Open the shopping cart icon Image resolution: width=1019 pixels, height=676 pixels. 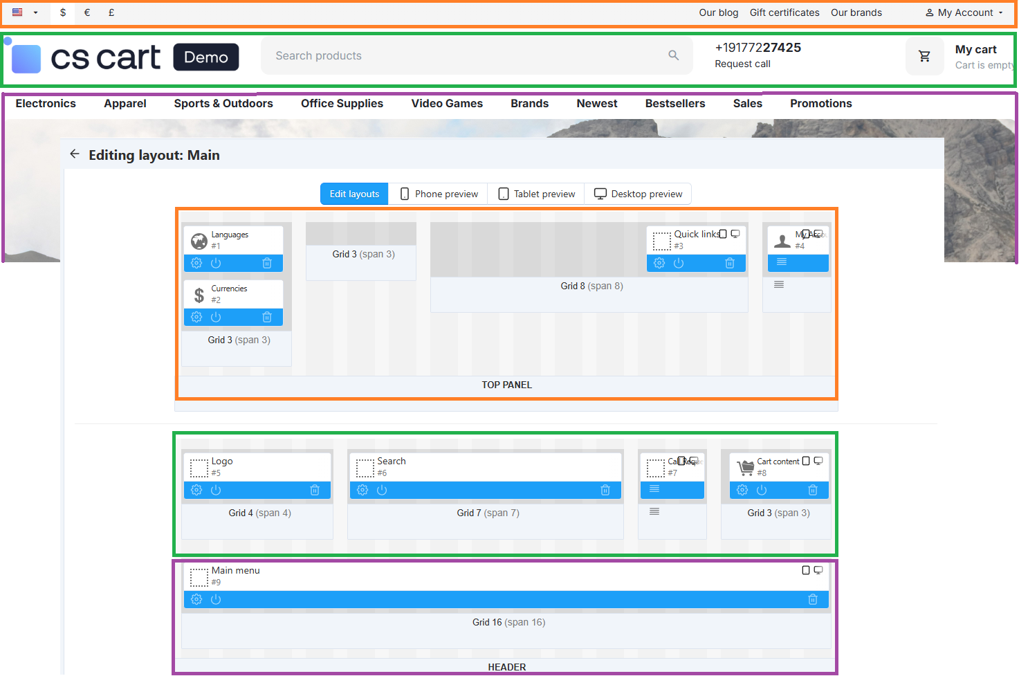[924, 56]
